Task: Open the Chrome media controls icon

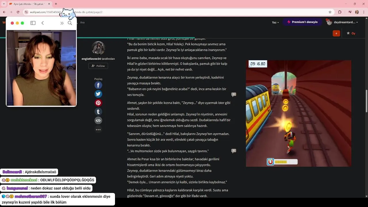Action: [350, 12]
